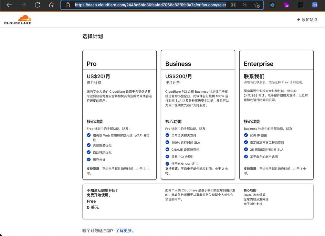Open the React DevTools extension icon
Image resolution: width=325 pixels, height=236 pixels.
(272, 5)
